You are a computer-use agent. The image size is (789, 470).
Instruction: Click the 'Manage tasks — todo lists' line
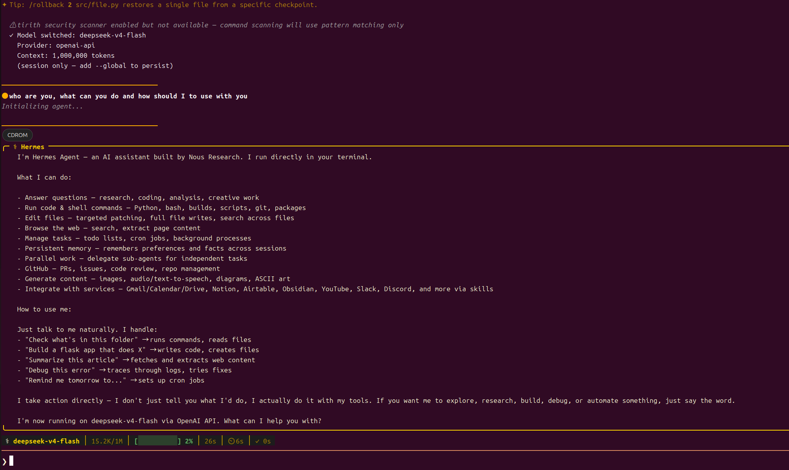click(x=134, y=238)
